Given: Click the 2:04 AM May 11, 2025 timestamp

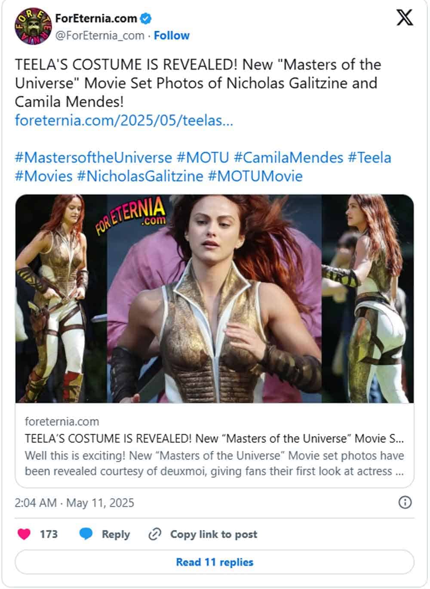Looking at the screenshot, I should pos(74,503).
